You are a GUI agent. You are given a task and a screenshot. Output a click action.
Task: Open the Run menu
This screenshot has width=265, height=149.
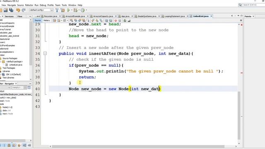[36, 5]
